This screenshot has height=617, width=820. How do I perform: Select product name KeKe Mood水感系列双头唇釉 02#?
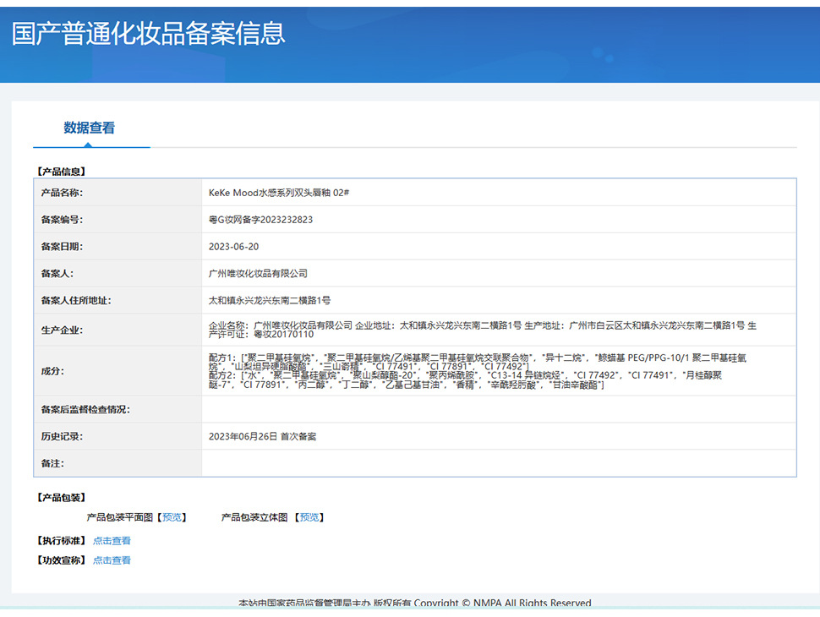coord(279,193)
